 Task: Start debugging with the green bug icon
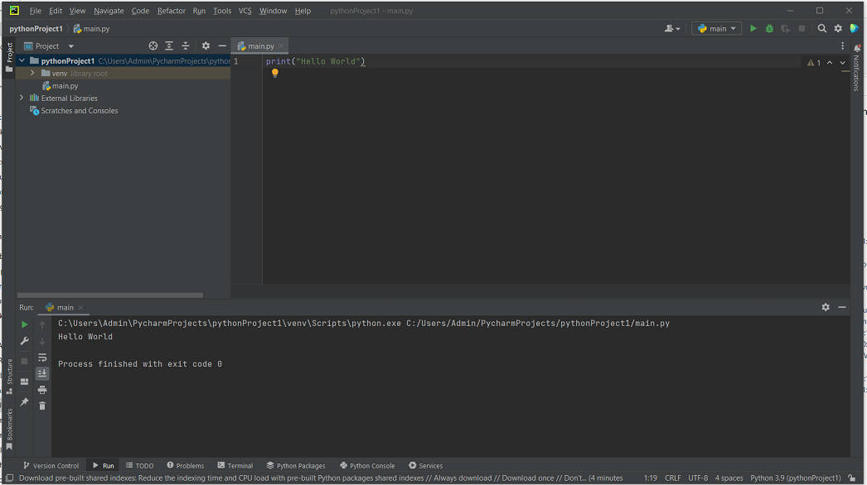(x=769, y=28)
